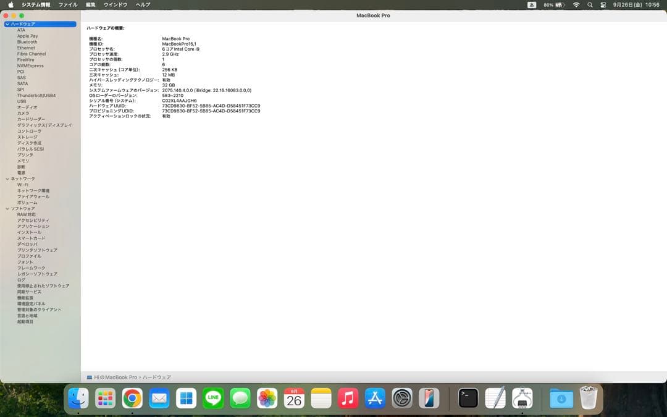667x417 pixels.
Task: Select Wi-Fi under the network section
Action: (23, 185)
